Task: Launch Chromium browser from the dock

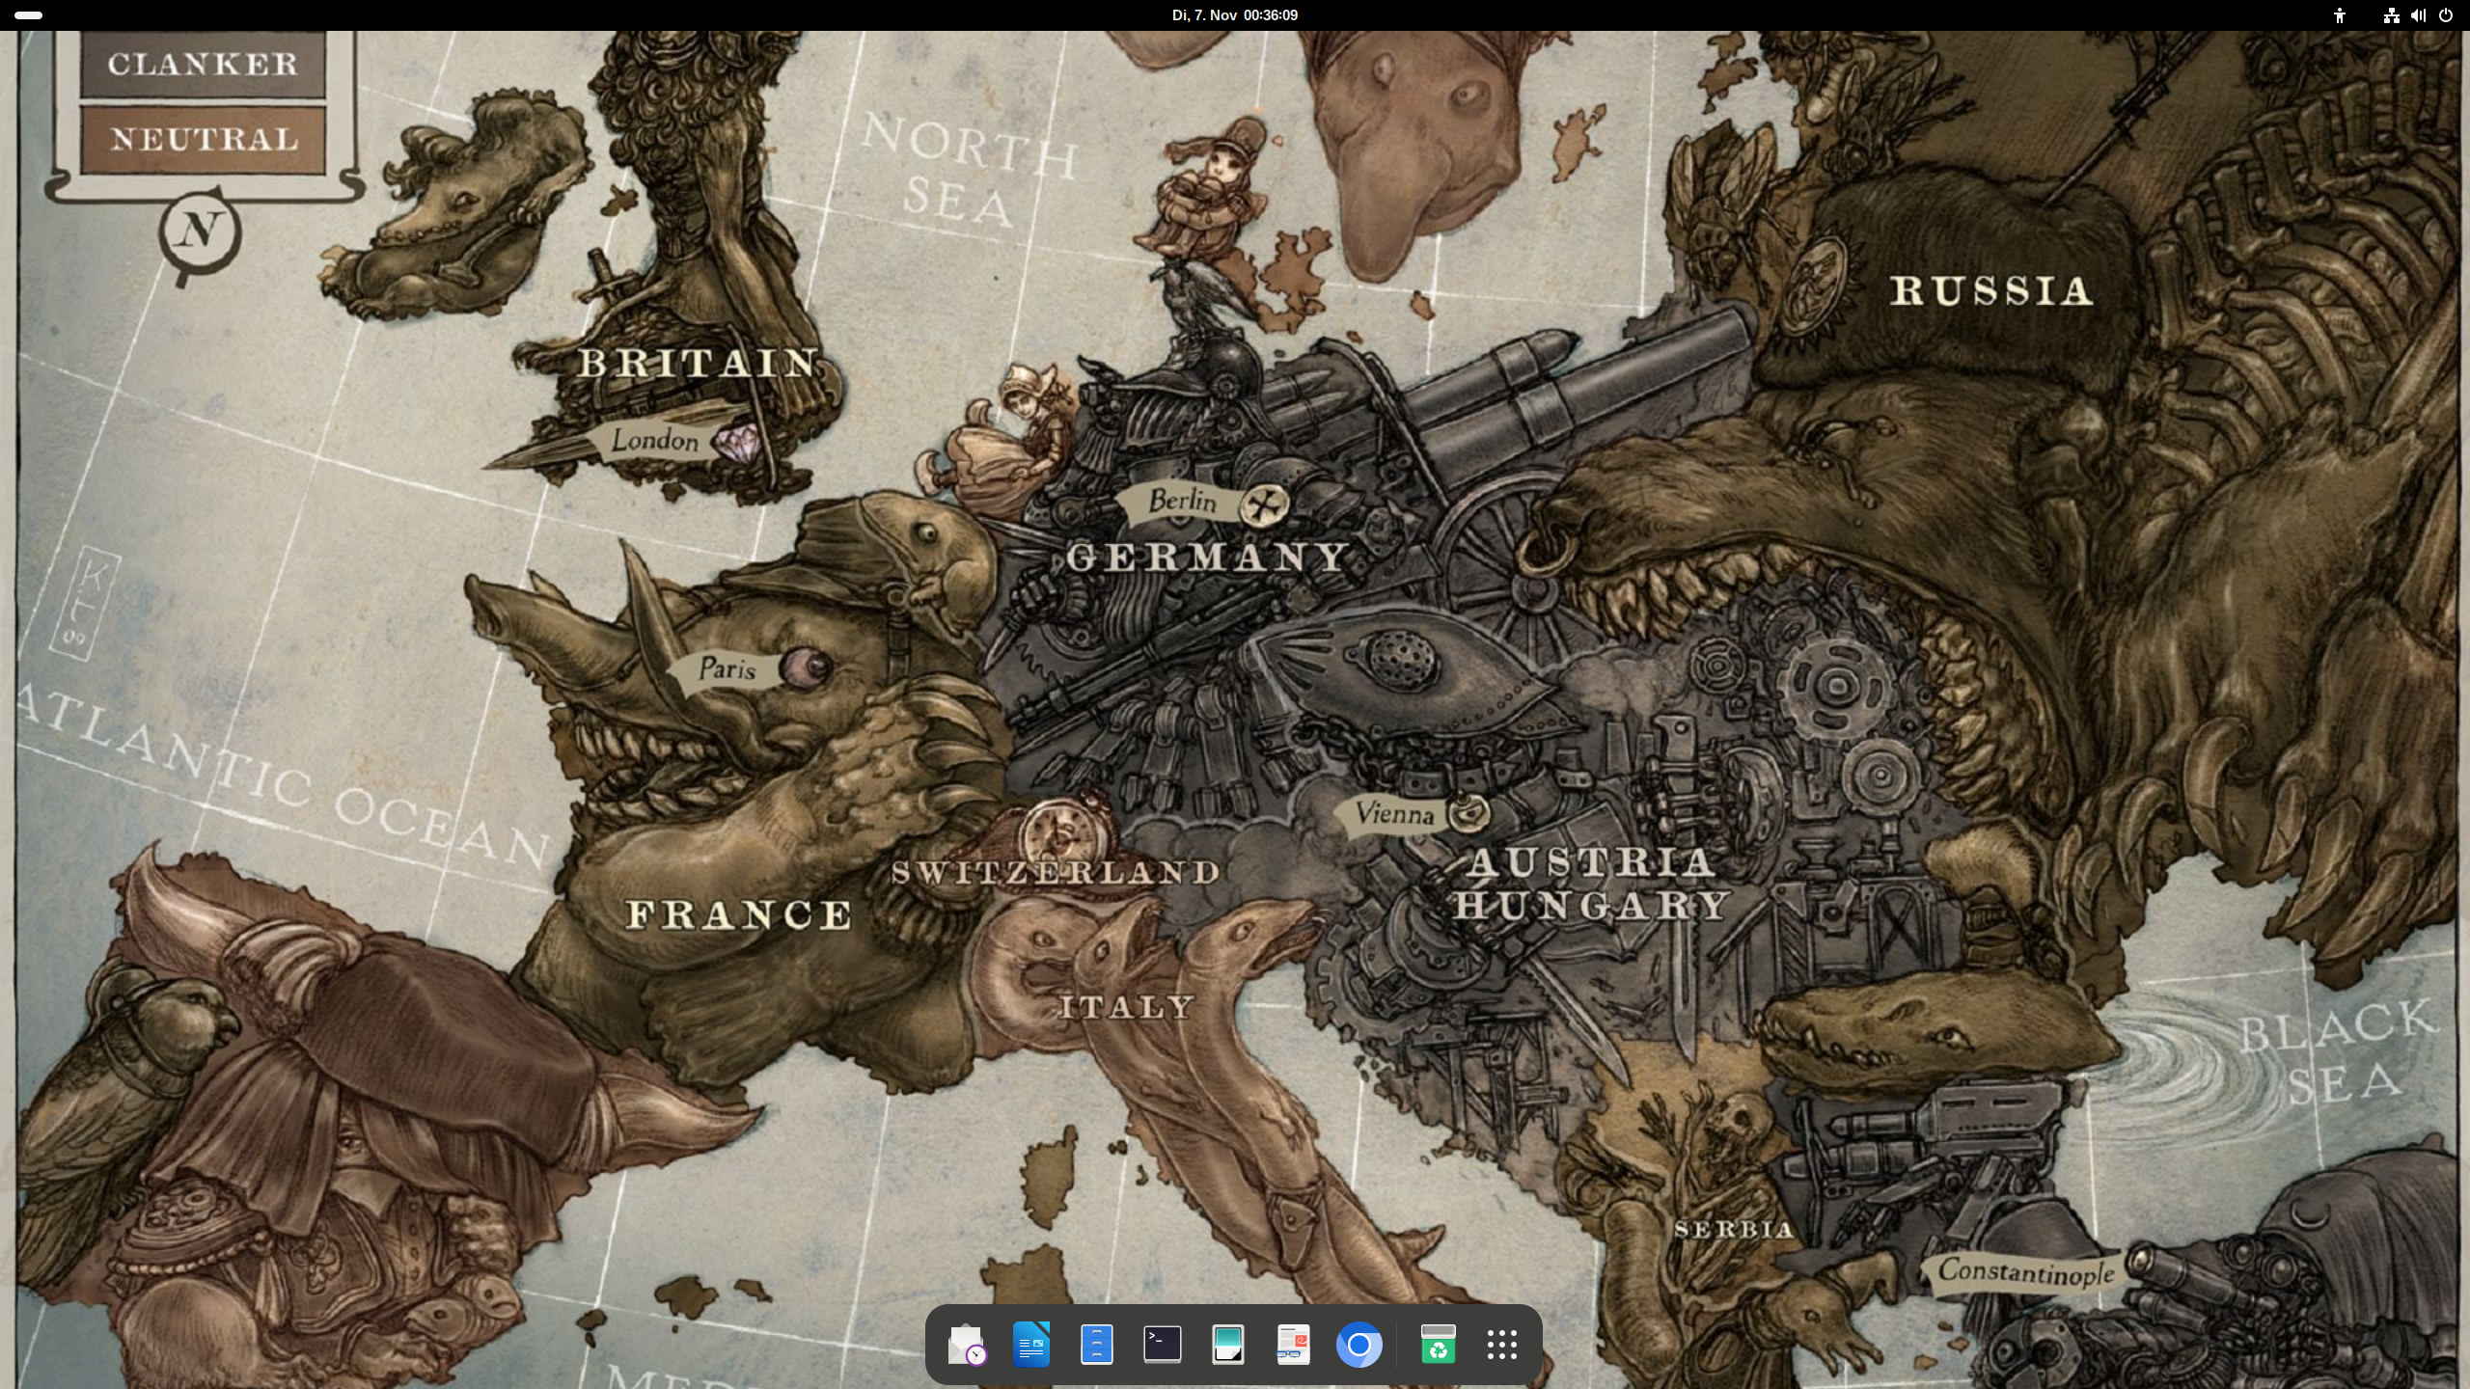Action: (x=1358, y=1345)
